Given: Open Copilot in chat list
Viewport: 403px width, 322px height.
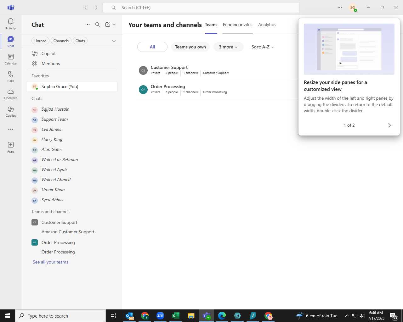Looking at the screenshot, I should pos(72,54).
